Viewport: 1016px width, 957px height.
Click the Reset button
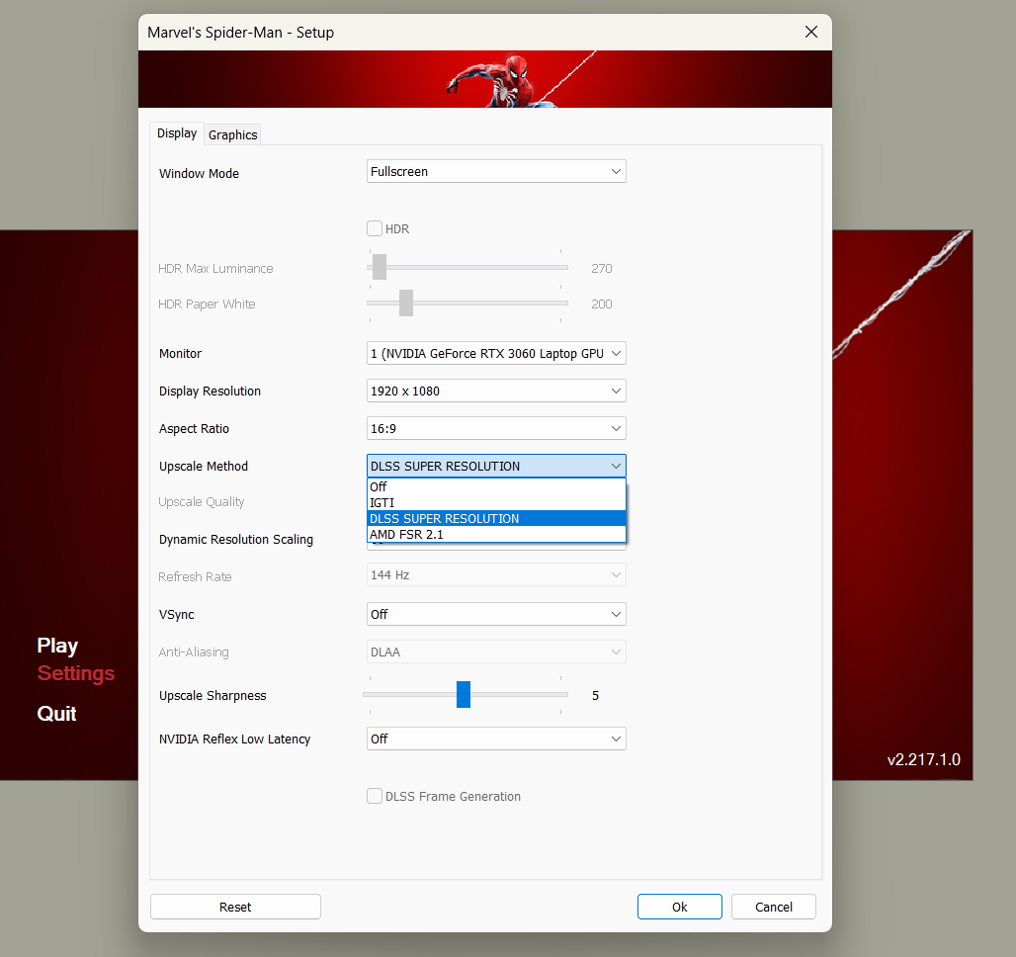235,907
